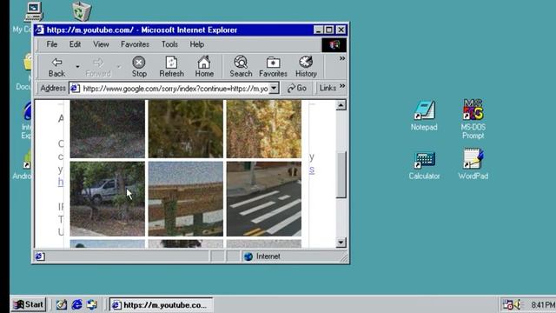This screenshot has width=556, height=313.
Task: Go to the Home page
Action: point(204,67)
